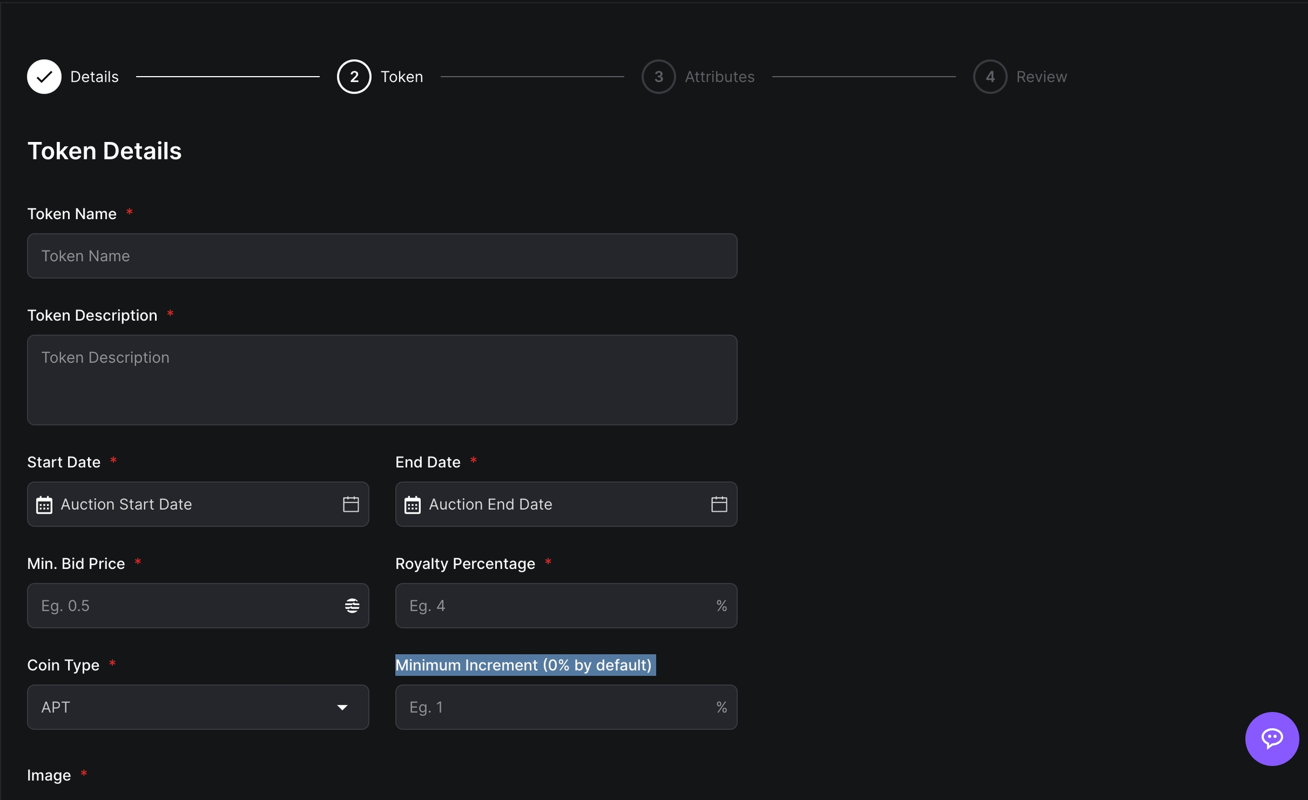Go to the Attributes step label
This screenshot has width=1308, height=800.
tap(719, 77)
